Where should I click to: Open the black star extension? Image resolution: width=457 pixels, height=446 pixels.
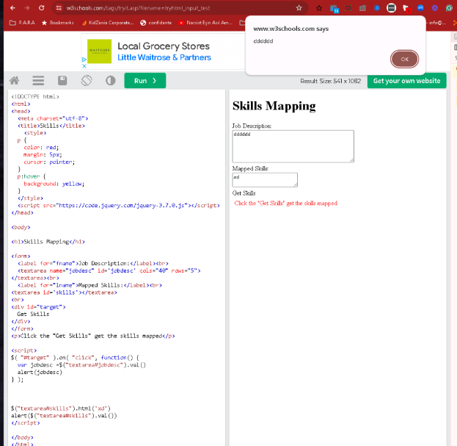tap(319, 8)
